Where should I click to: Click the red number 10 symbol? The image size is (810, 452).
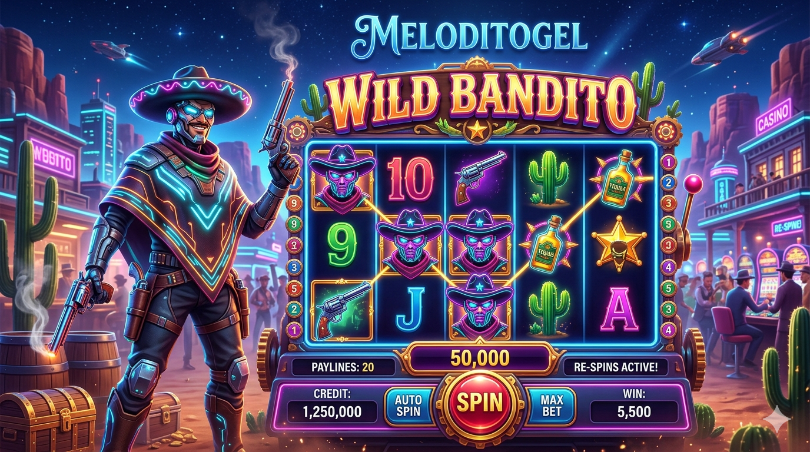(410, 180)
